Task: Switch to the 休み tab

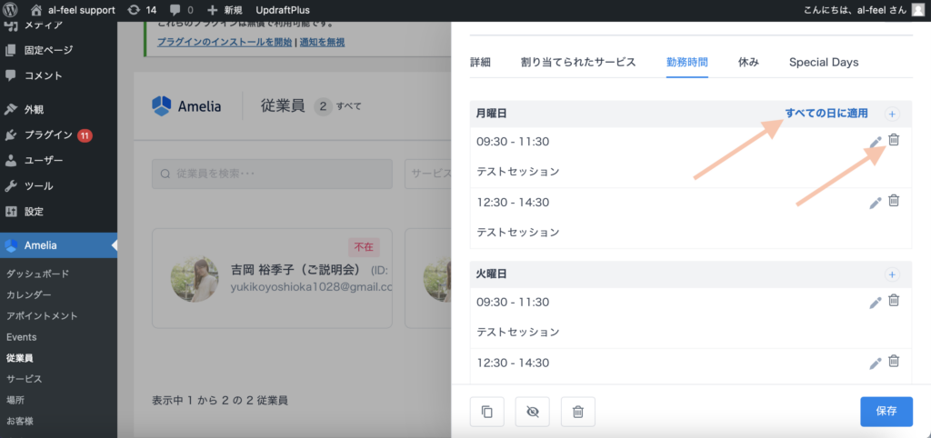Action: click(x=748, y=62)
